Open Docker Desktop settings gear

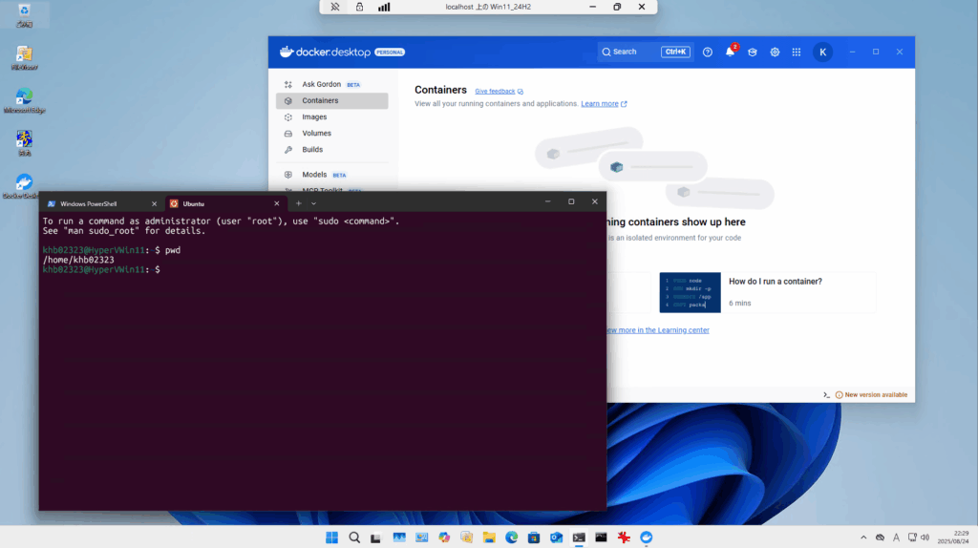pos(775,53)
